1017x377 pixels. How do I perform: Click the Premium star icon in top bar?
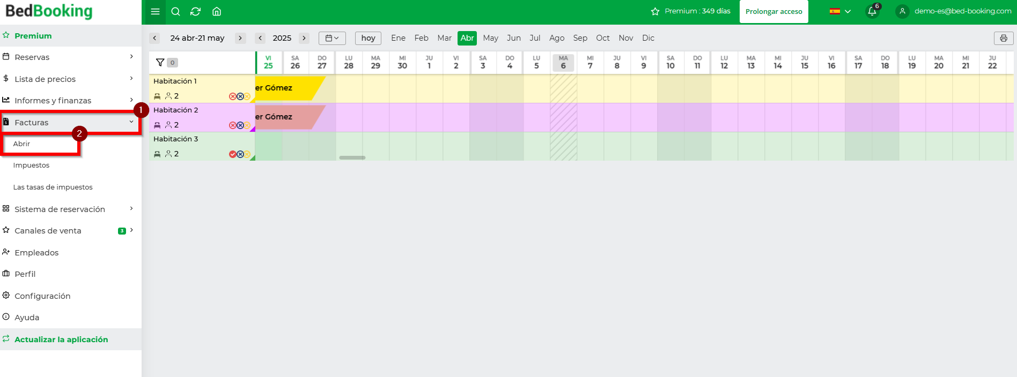pyautogui.click(x=655, y=11)
